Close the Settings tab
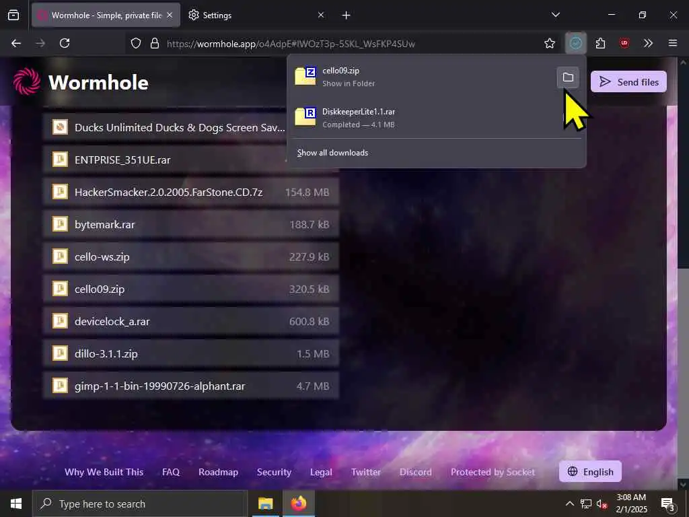Screen dimensions: 689x517 pyautogui.click(x=321, y=15)
